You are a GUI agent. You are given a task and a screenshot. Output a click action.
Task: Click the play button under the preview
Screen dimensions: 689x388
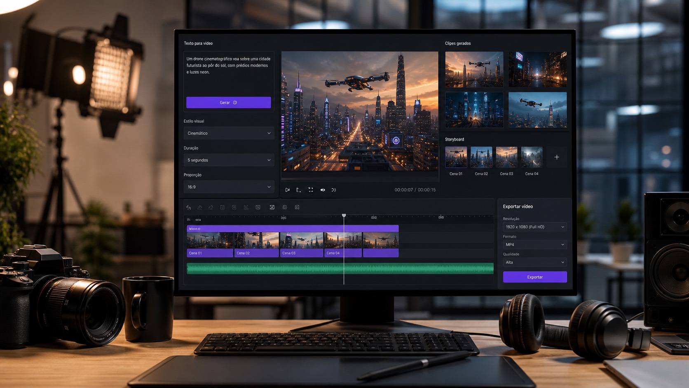click(287, 190)
